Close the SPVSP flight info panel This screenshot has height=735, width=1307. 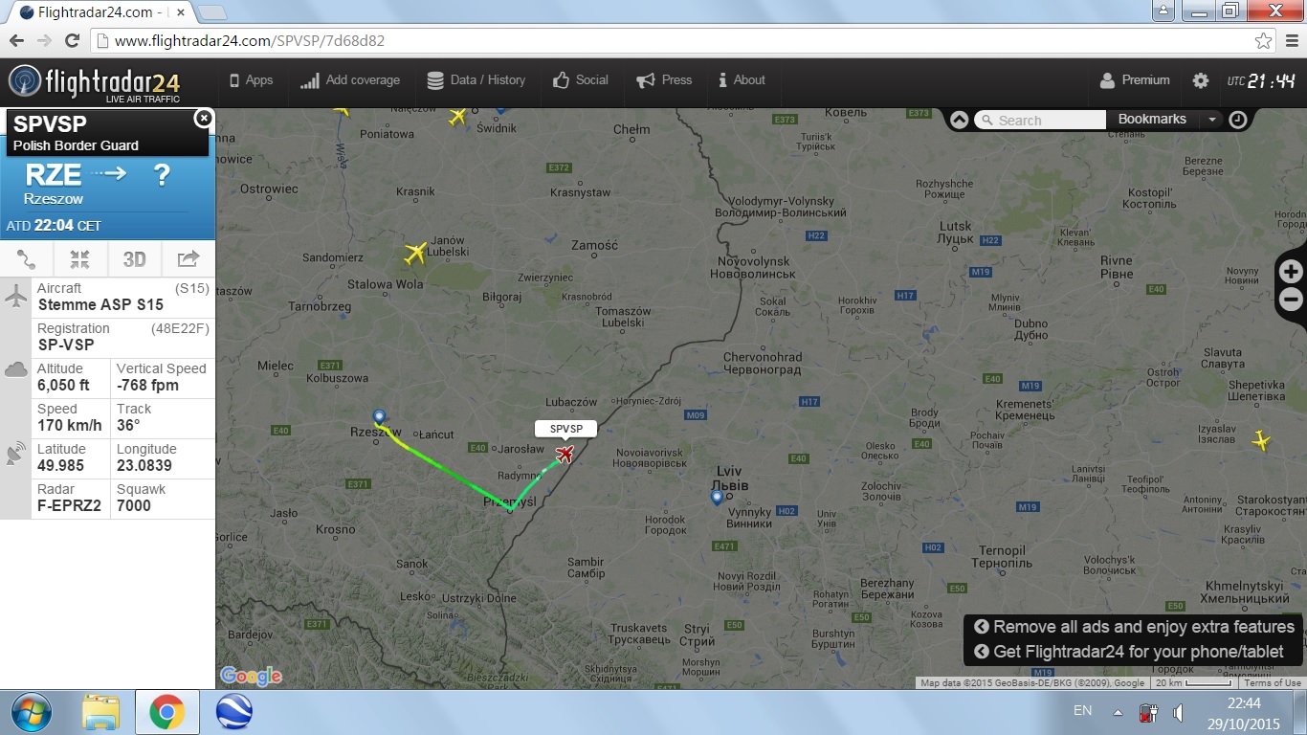coord(203,118)
